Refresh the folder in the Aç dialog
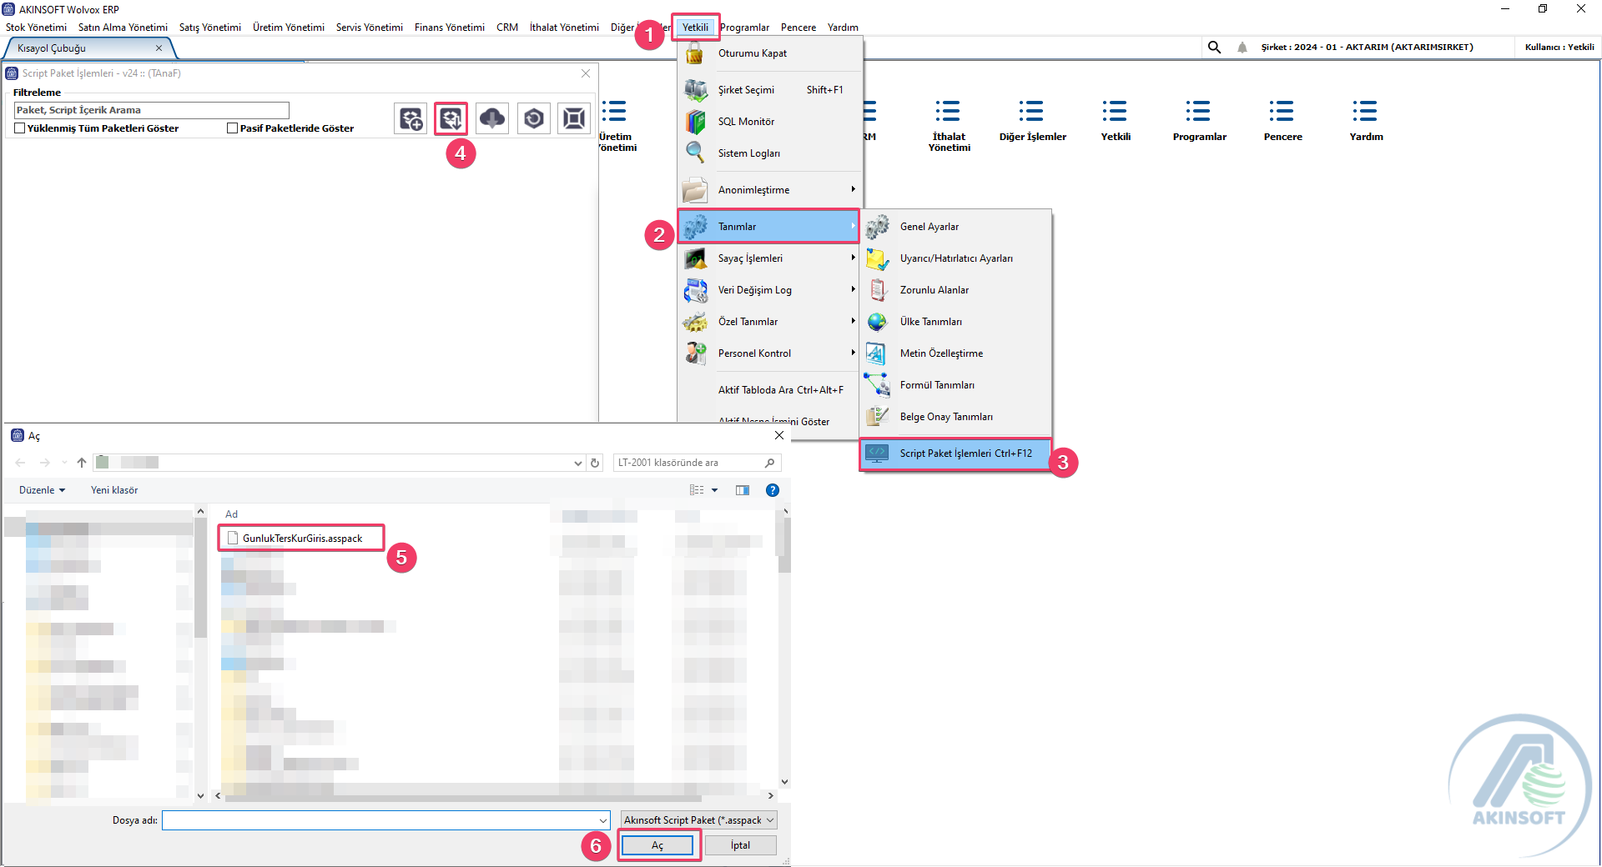This screenshot has width=1602, height=867. point(595,463)
